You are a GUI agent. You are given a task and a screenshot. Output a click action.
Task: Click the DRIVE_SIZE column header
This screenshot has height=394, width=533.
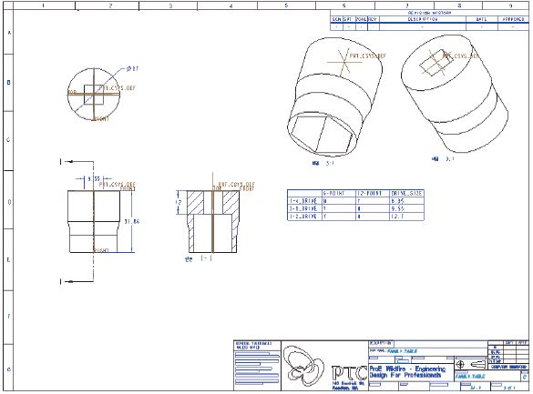pyautogui.click(x=406, y=193)
